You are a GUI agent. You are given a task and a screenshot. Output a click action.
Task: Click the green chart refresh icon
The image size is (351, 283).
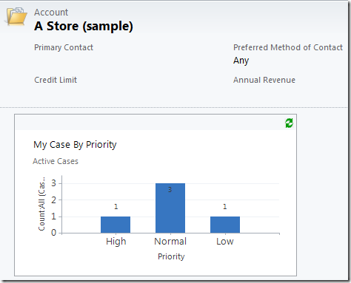point(289,123)
